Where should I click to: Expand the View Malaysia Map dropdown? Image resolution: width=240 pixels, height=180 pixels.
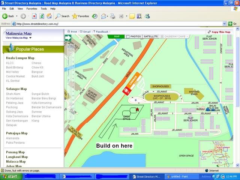click(30, 38)
